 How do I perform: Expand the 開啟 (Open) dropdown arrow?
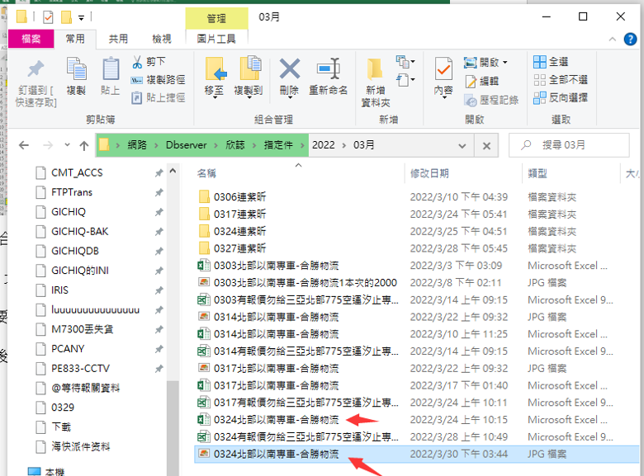pos(505,63)
